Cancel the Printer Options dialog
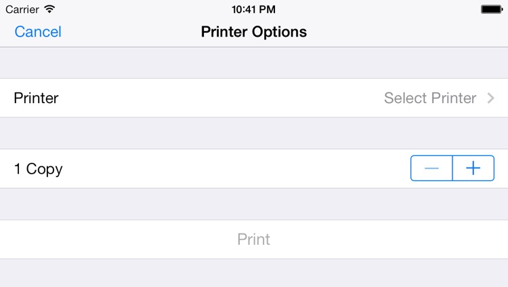 click(x=38, y=32)
